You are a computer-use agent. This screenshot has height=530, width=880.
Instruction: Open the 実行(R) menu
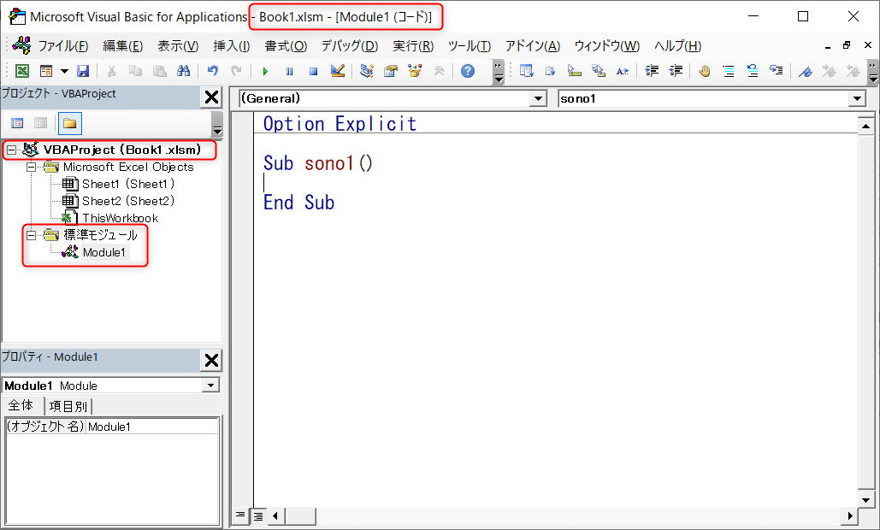413,46
